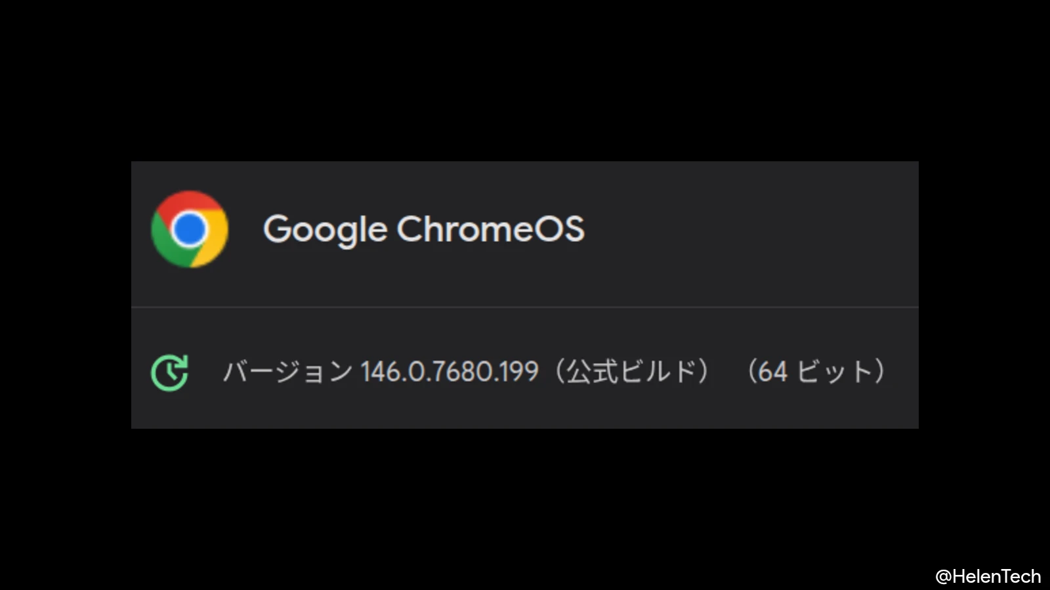The image size is (1050, 590).
Task: Click the @HelenTech watermark text
Action: point(988,575)
